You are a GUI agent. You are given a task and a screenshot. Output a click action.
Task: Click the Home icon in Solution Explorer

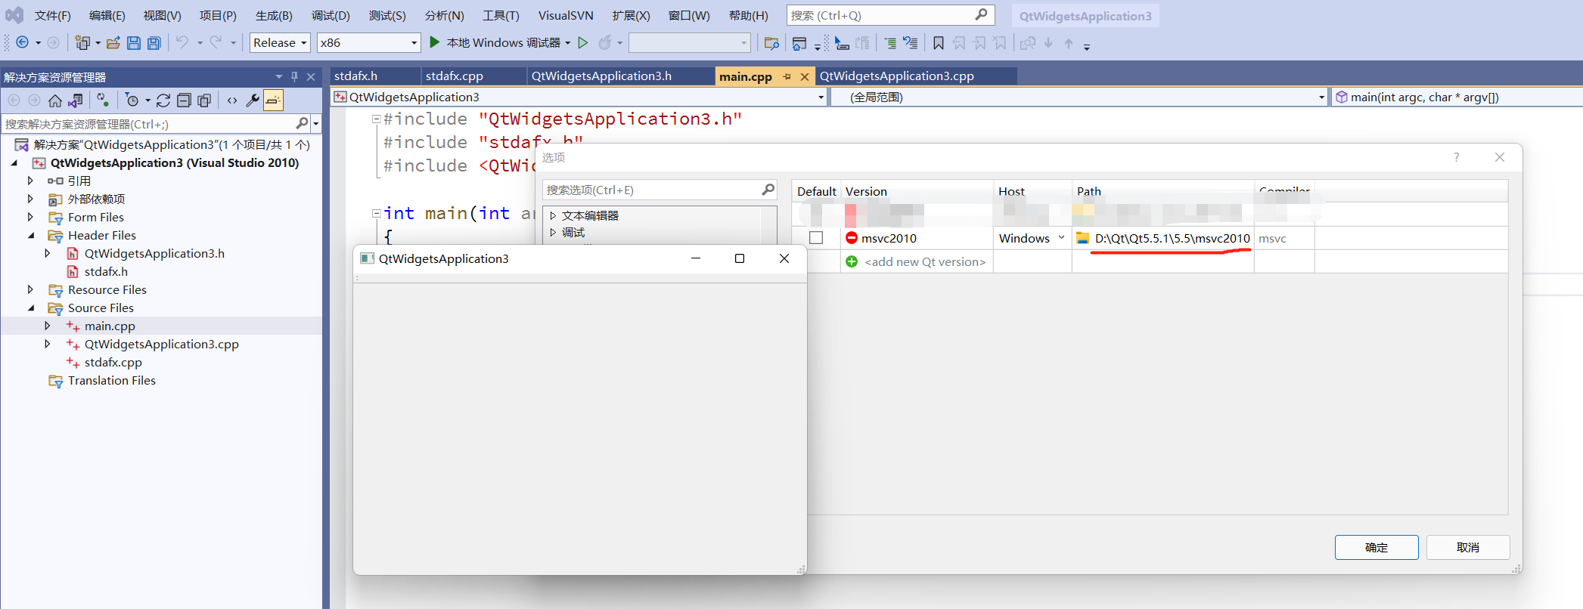point(55,100)
